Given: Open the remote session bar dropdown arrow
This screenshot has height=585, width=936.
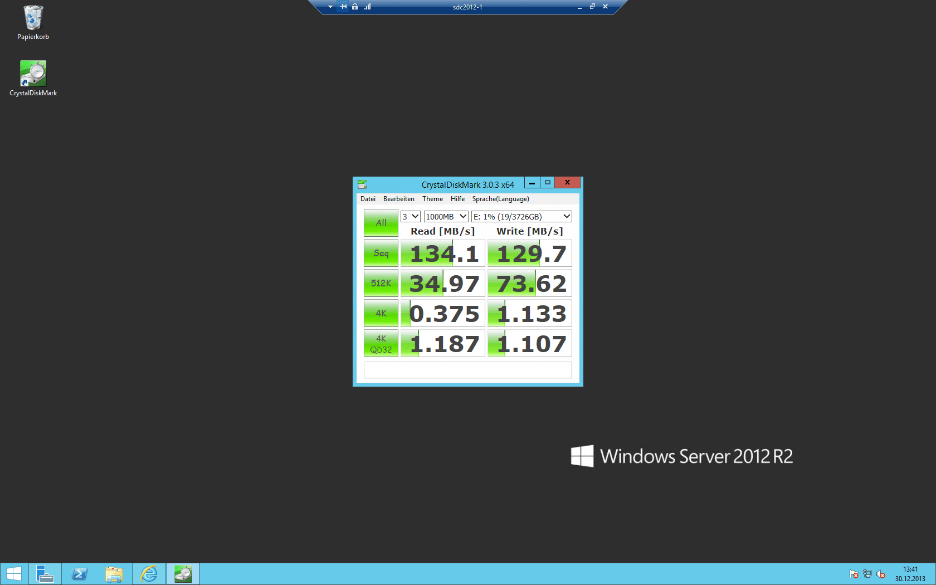Looking at the screenshot, I should coord(330,7).
